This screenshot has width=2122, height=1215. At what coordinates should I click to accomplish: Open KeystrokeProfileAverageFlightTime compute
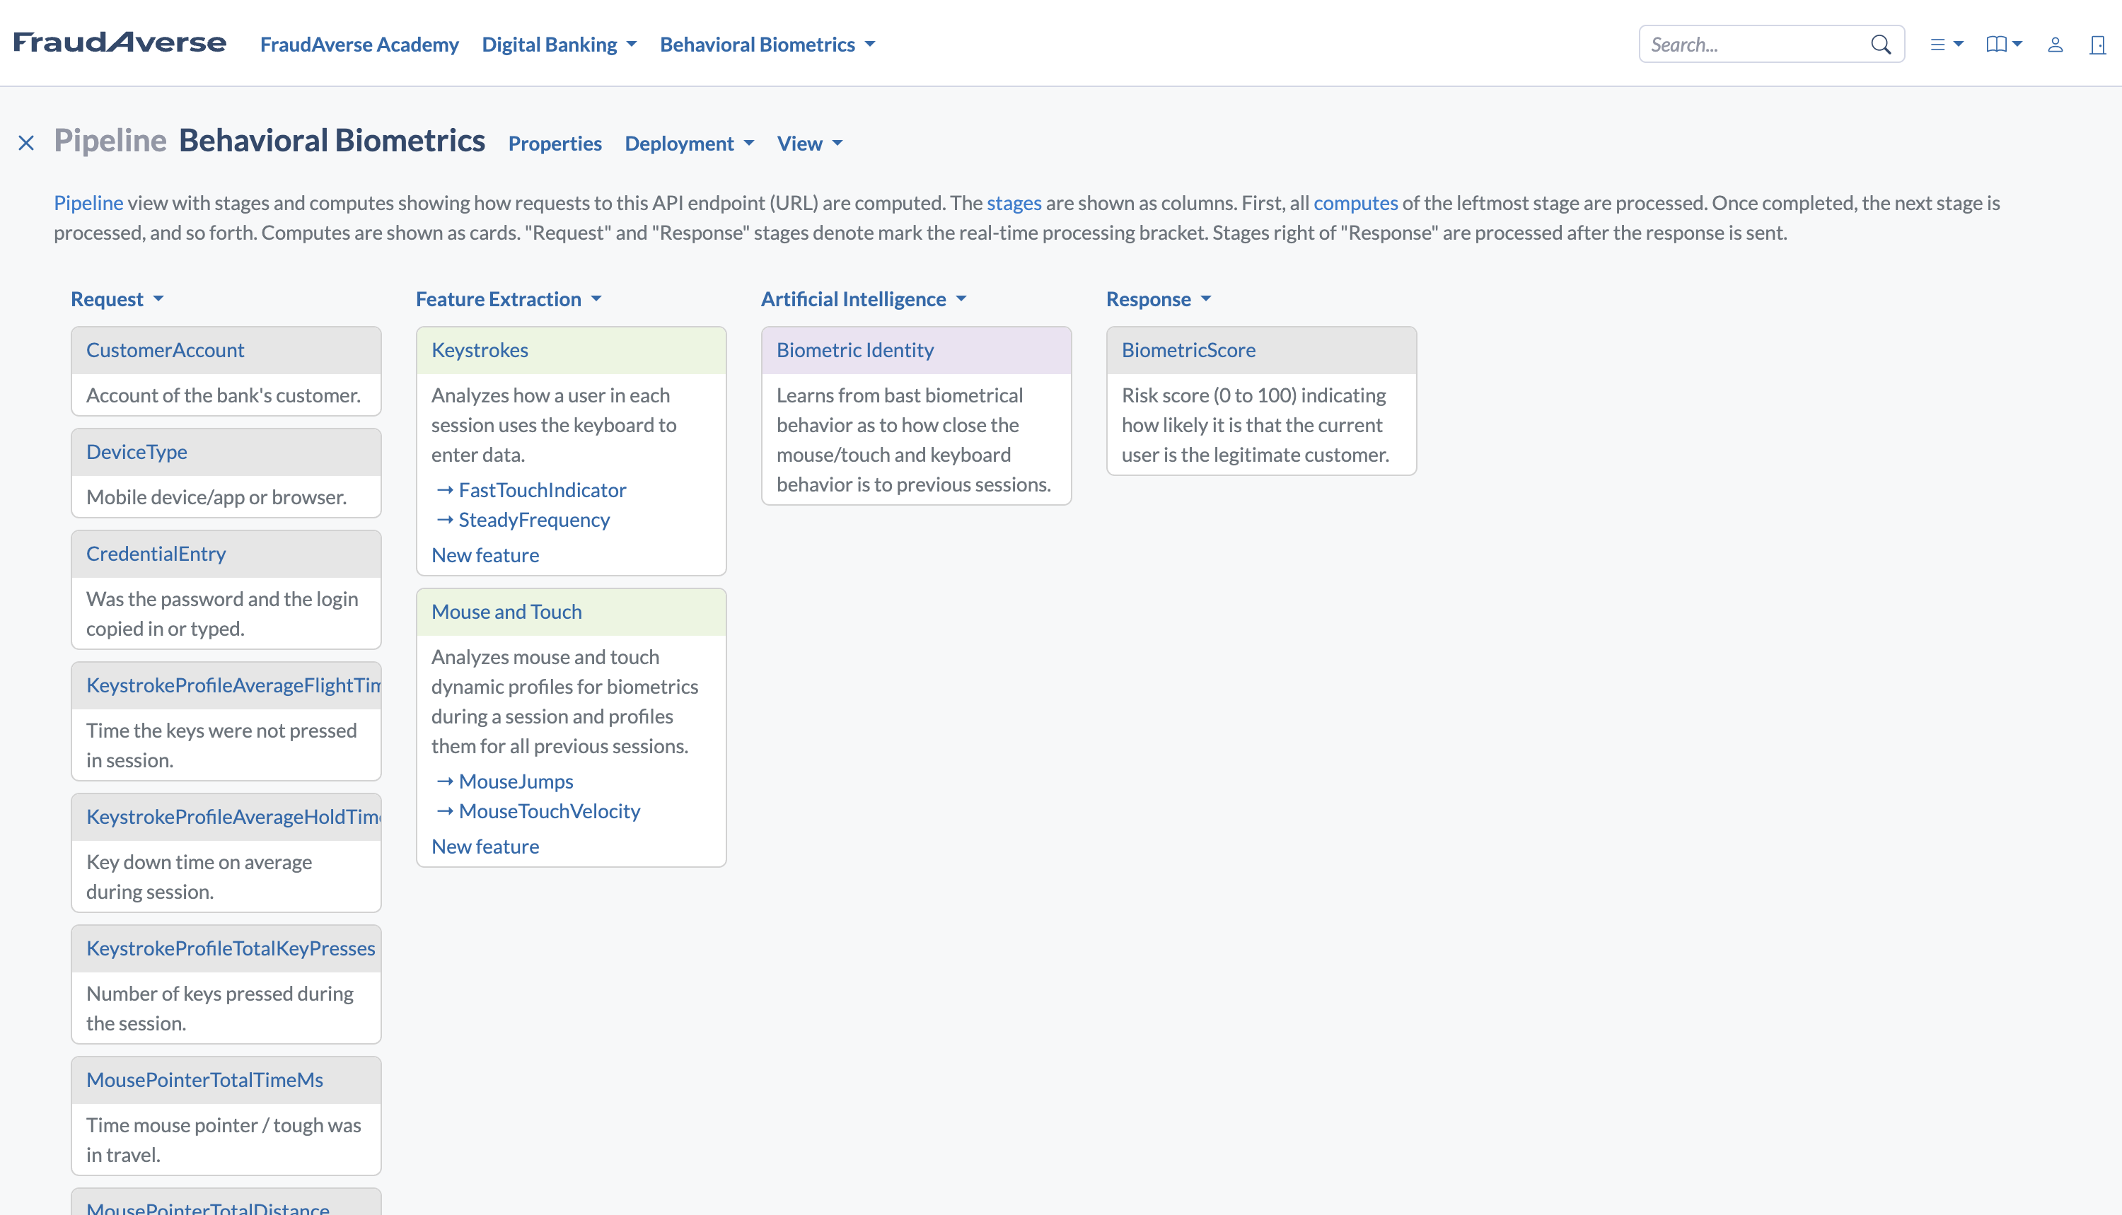(233, 685)
